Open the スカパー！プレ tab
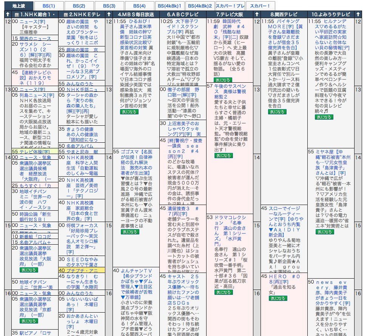 tap(230, 6)
